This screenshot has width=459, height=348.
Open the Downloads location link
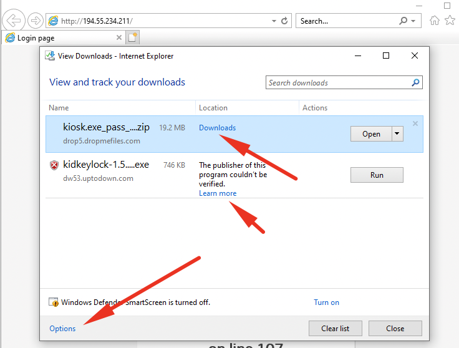tap(217, 128)
